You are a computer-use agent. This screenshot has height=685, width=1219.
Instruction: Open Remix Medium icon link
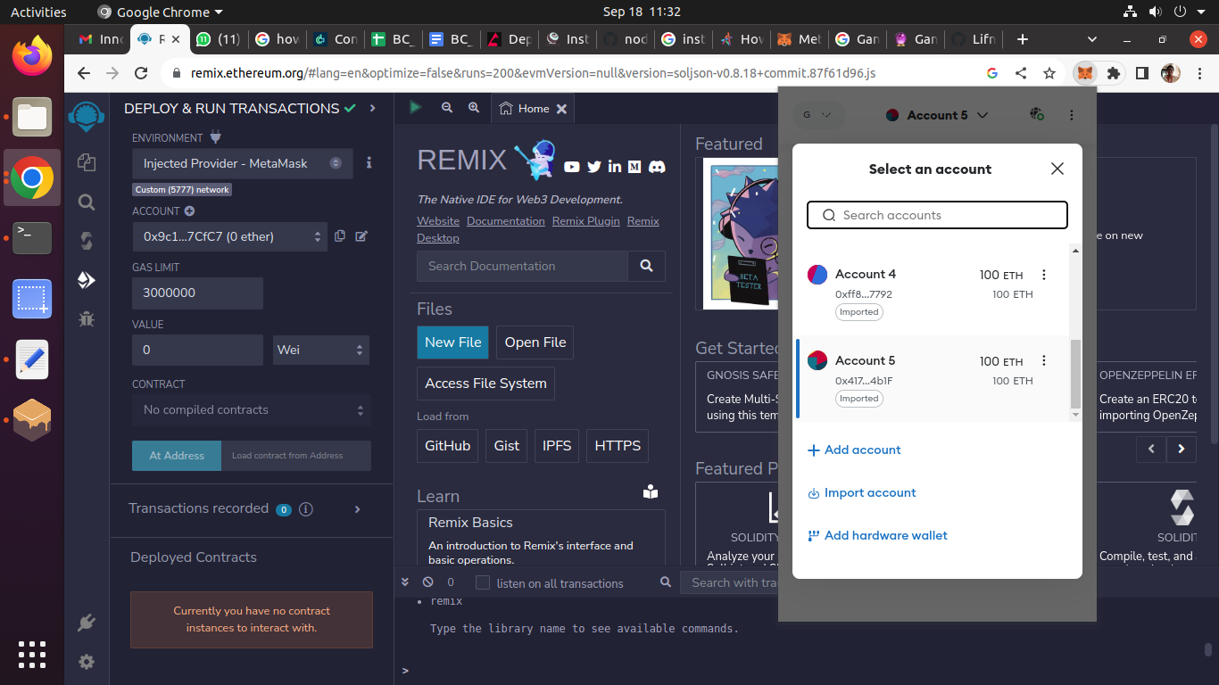634,167
